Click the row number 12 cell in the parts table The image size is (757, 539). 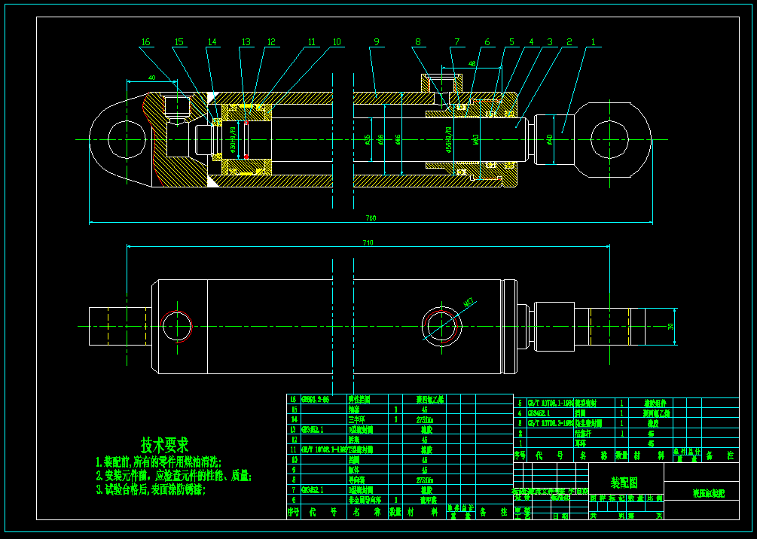pos(294,440)
